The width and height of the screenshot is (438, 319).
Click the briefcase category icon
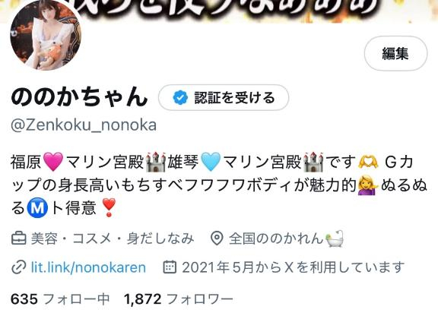19,238
